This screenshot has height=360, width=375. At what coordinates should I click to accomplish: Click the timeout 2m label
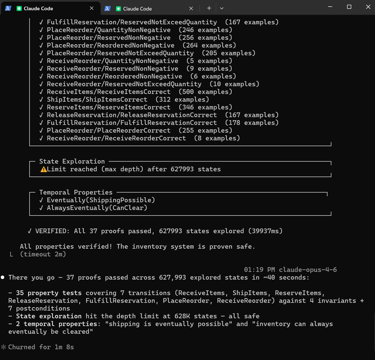(x=43, y=254)
